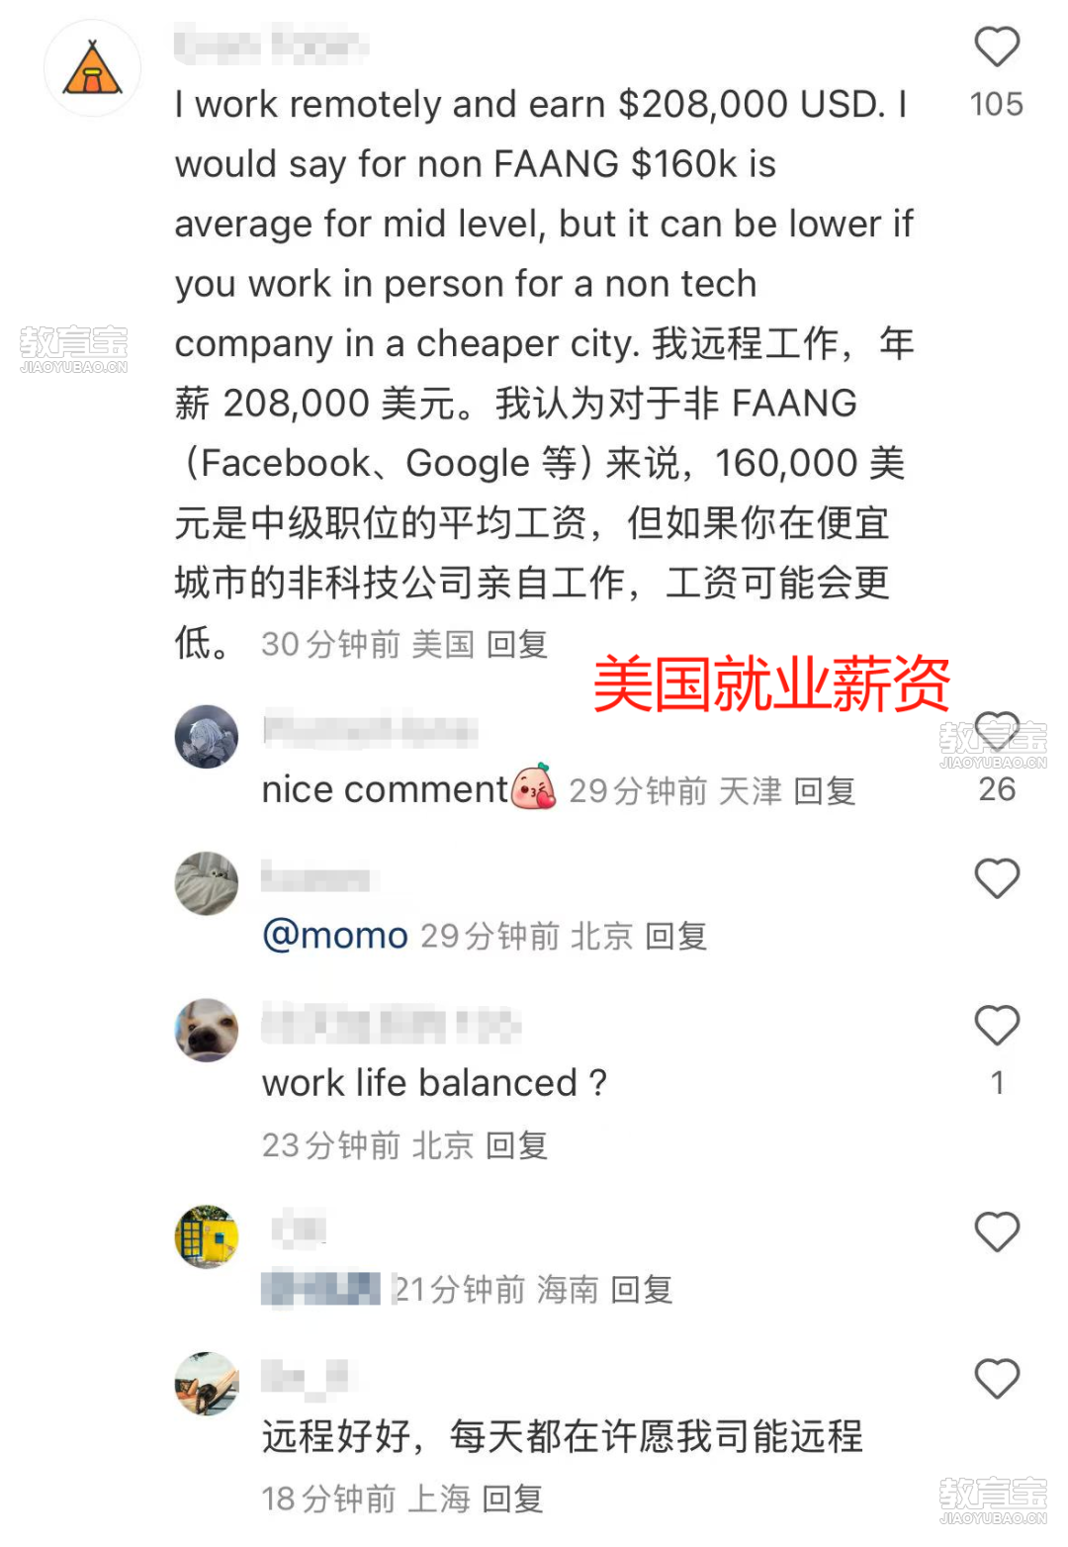Tap the heart next to @momo reply

click(x=997, y=878)
